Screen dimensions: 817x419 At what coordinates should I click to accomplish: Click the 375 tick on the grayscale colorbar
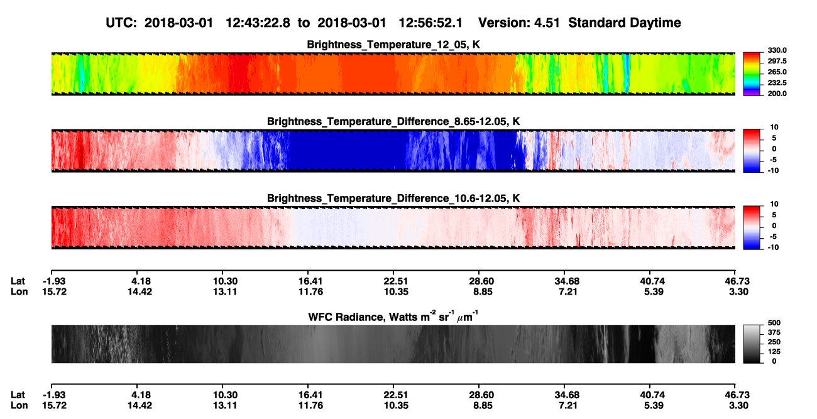[x=774, y=332]
